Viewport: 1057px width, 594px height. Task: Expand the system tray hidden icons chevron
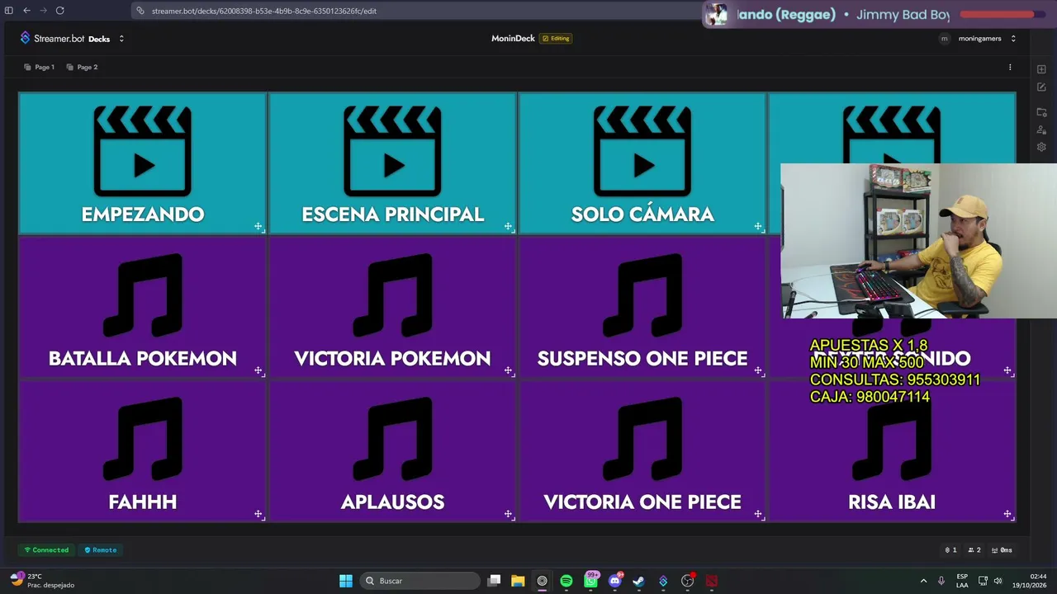923,581
